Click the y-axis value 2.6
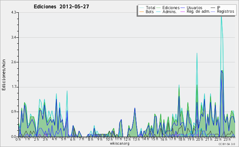Screen dimensions: 239x147 14,62
